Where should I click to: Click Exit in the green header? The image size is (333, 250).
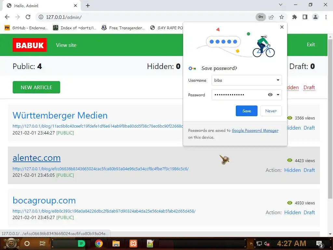pyautogui.click(x=311, y=44)
